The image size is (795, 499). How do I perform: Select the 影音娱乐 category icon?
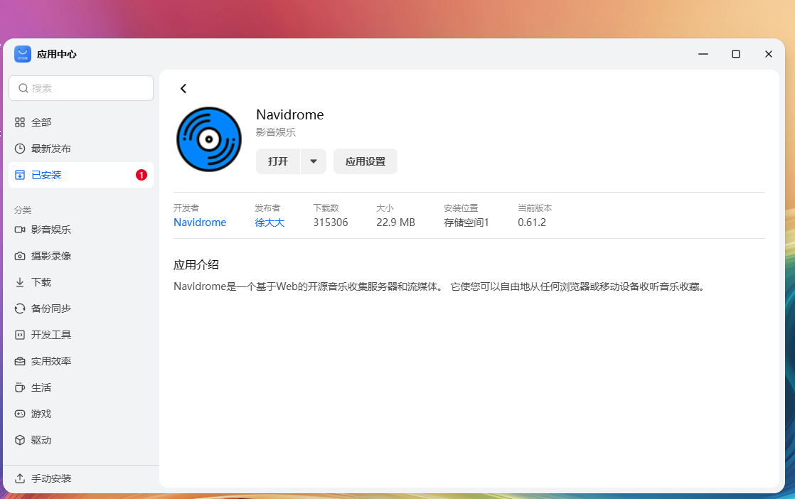[x=20, y=229]
